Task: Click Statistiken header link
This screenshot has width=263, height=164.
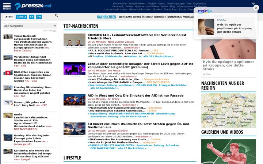Action: (170, 9)
